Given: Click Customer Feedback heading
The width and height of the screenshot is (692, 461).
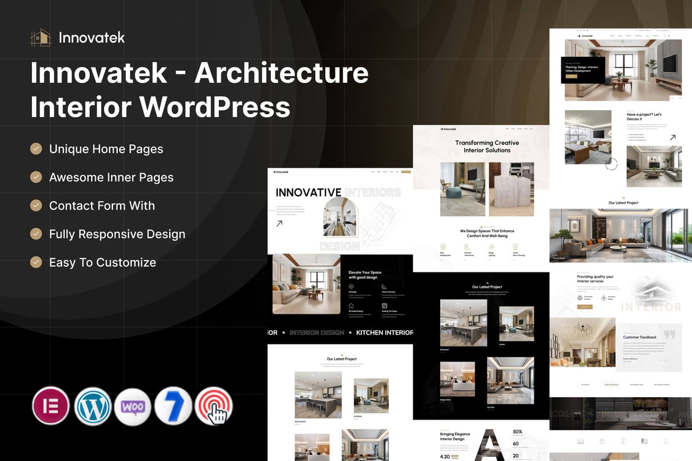Looking at the screenshot, I should click(639, 337).
